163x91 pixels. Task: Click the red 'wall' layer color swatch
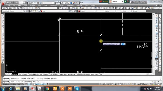42,11
